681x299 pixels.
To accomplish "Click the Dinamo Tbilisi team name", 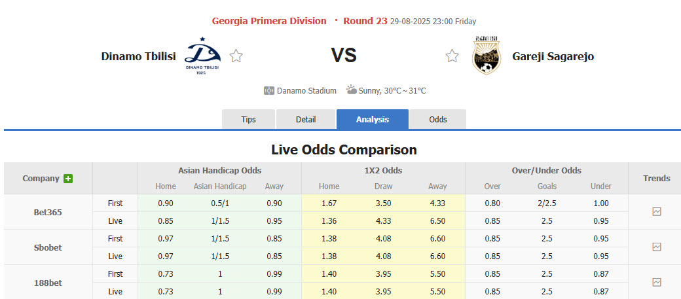I will click(x=138, y=56).
